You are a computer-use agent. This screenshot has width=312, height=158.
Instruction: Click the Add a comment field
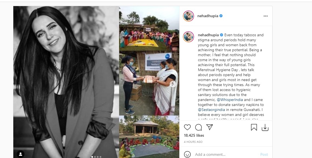coord(226,154)
